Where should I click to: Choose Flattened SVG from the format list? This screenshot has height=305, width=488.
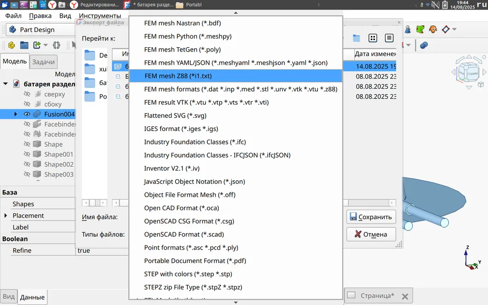(175, 115)
